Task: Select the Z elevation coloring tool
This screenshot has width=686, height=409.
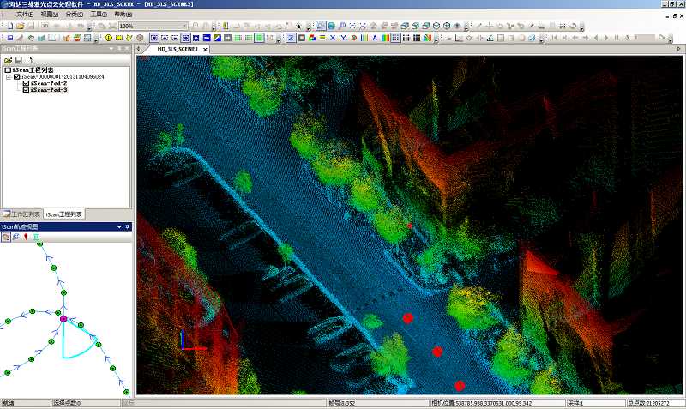Action: [291, 38]
